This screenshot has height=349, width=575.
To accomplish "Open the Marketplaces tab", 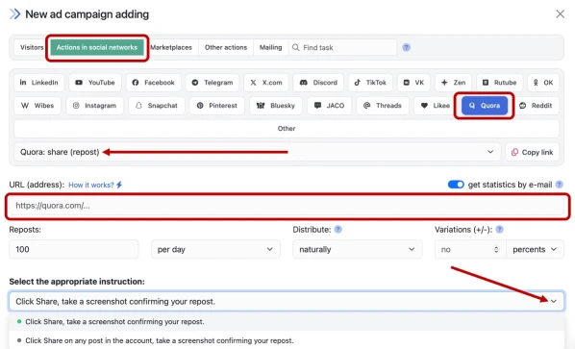I will tap(171, 47).
